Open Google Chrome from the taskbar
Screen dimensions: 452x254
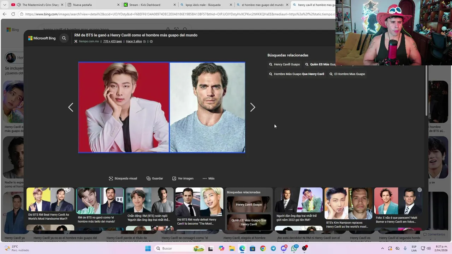[x=263, y=248]
